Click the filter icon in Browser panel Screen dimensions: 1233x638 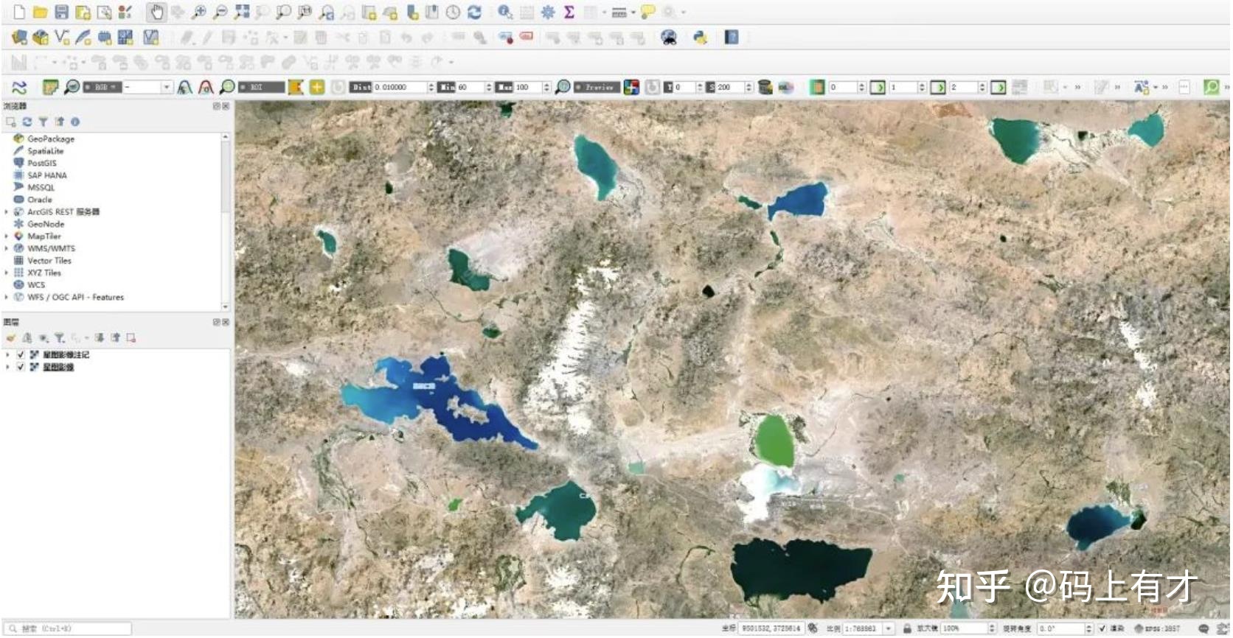[x=43, y=122]
